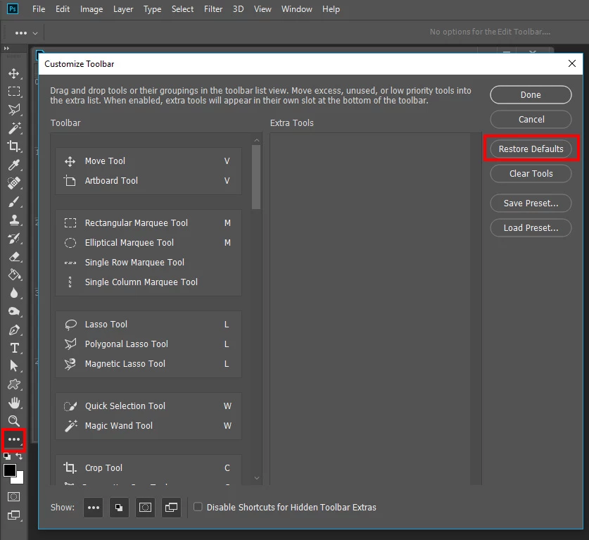Expand the toolbar with double-arrow at top left
Viewport: 589px width, 540px height.
click(x=6, y=48)
